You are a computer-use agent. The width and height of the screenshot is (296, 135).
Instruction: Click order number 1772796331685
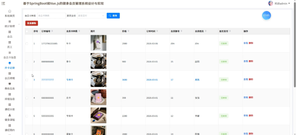pos(50,43)
